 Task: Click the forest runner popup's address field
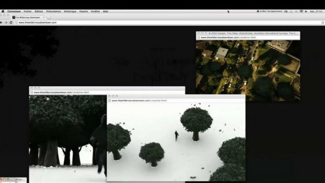click(107, 92)
